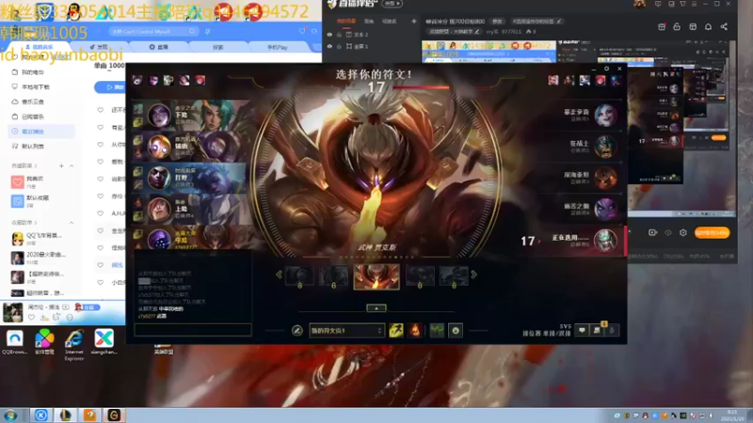The height and width of the screenshot is (423, 753).
Task: Like the second song with heart icon
Action: (101, 127)
